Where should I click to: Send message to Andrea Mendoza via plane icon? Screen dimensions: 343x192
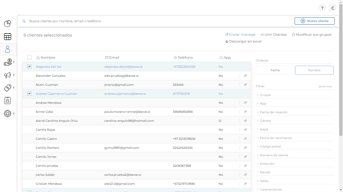pyautogui.click(x=245, y=103)
